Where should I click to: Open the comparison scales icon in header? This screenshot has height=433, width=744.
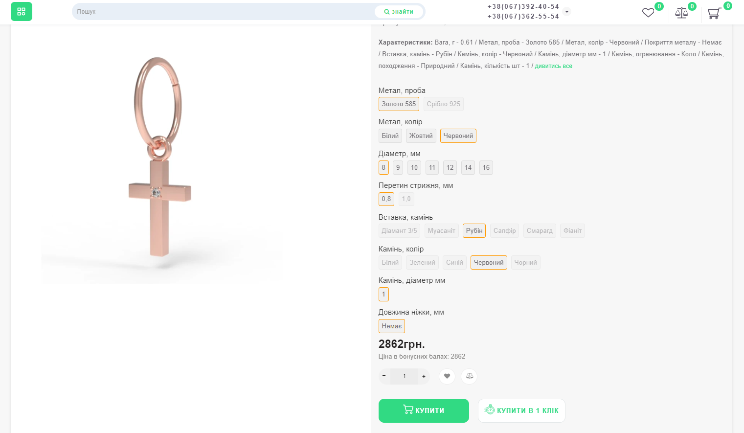[681, 13]
